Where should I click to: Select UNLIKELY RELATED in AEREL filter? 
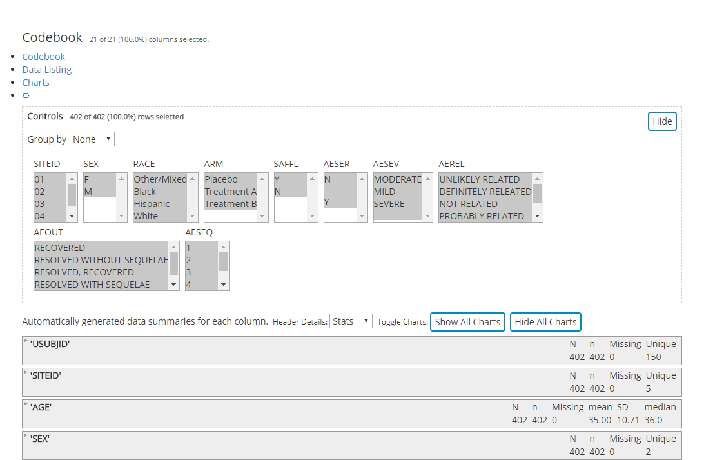pyautogui.click(x=485, y=179)
